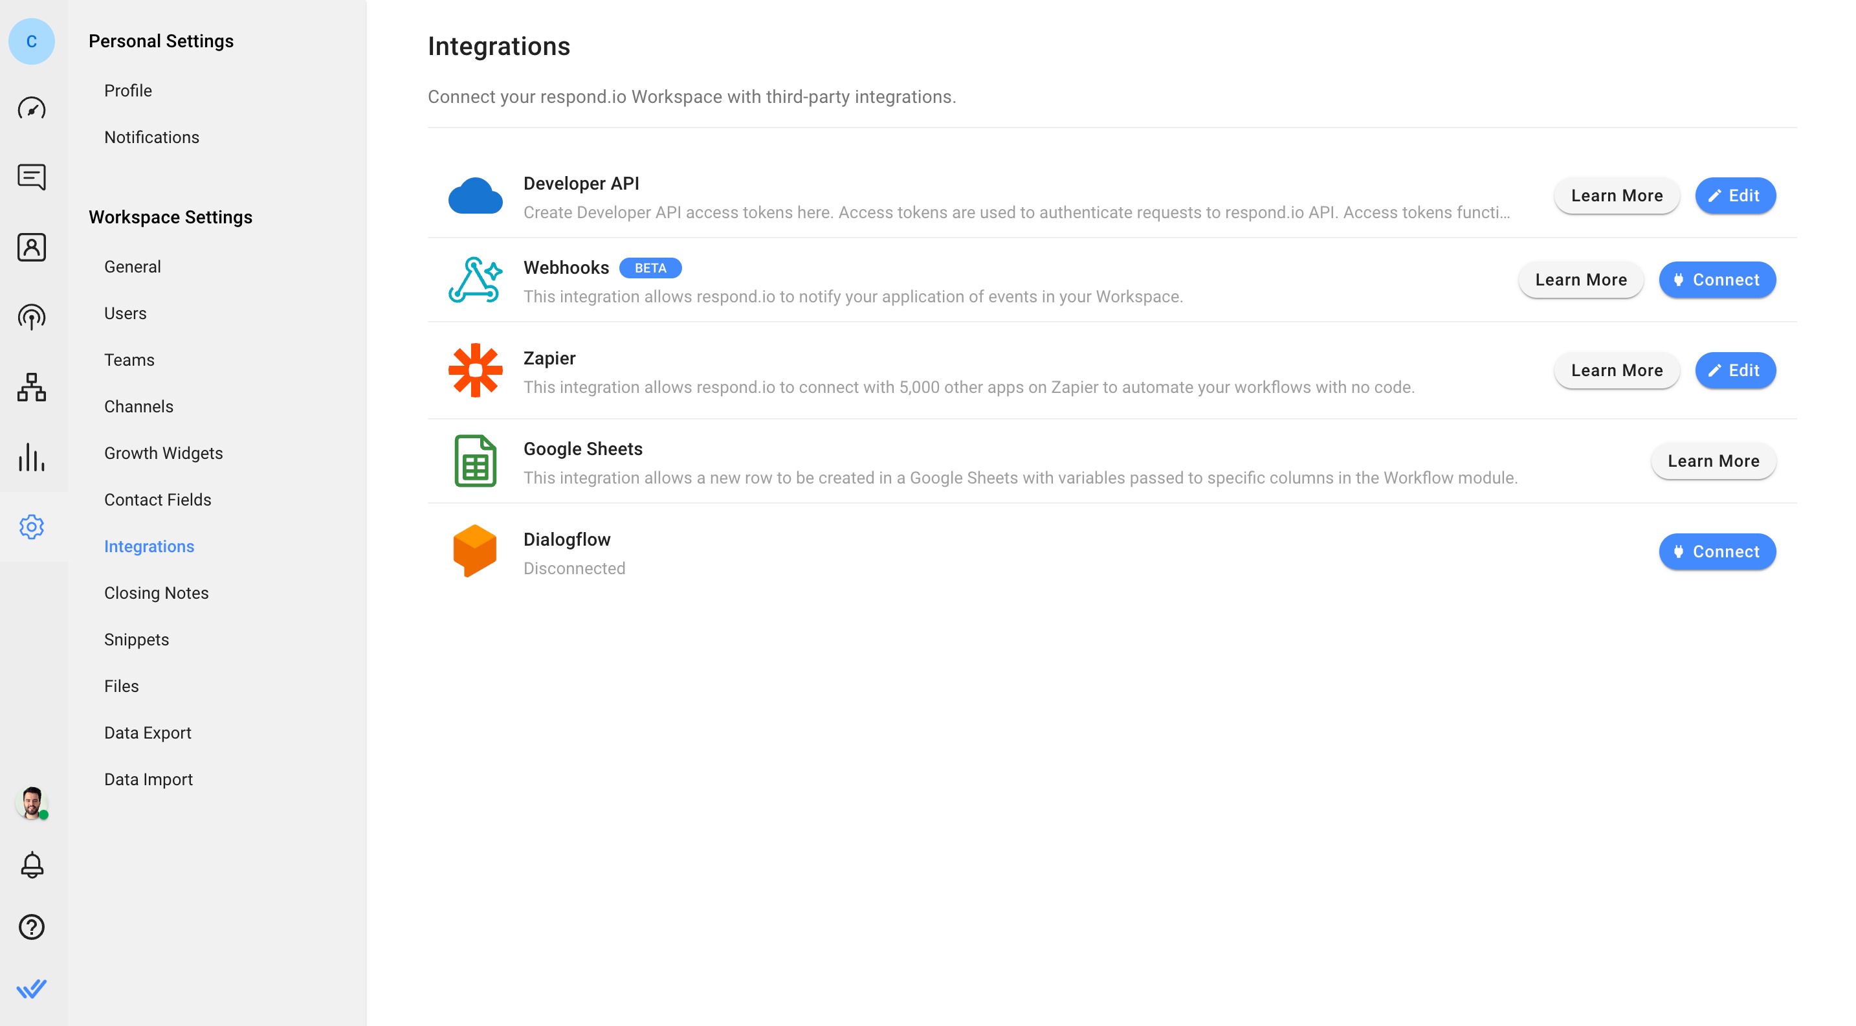Click Learn More for Google Sheets
Viewport: 1856px width, 1026px height.
click(1714, 461)
